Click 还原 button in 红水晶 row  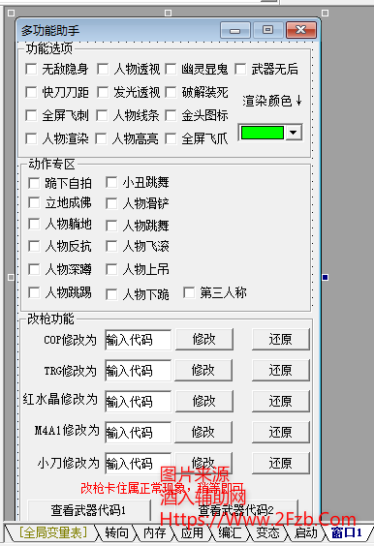[x=281, y=401]
